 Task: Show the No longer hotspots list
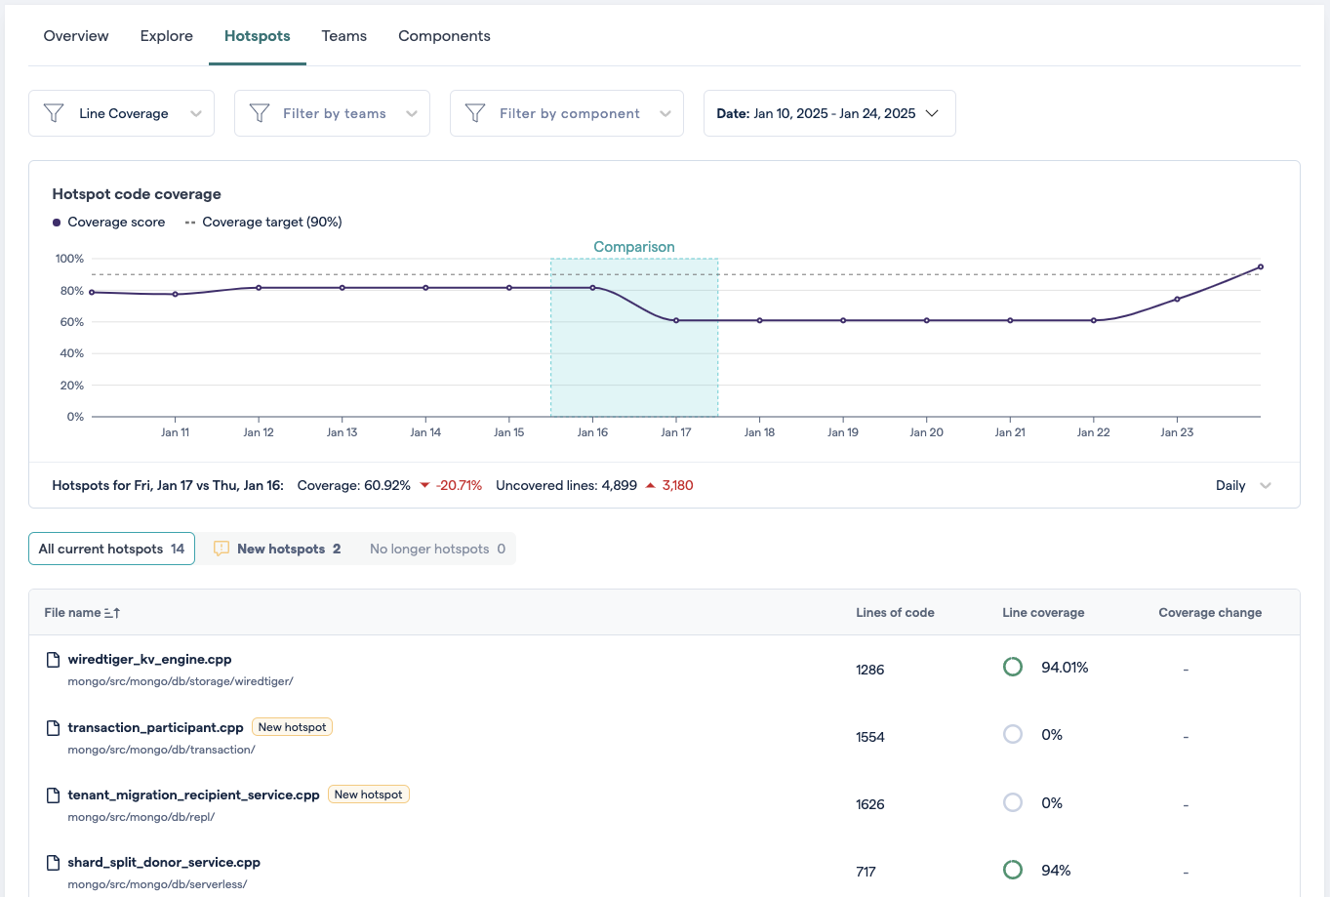[x=437, y=549]
